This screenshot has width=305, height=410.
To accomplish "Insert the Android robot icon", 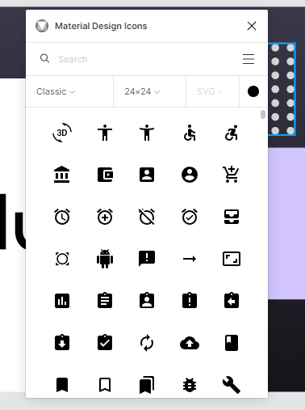I will (105, 259).
